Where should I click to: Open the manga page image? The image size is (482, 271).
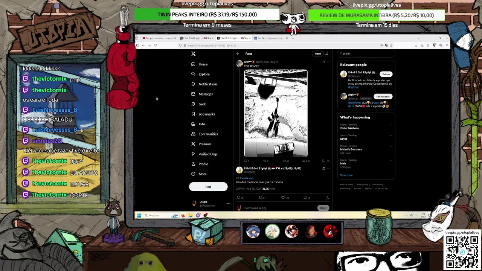pyautogui.click(x=276, y=113)
